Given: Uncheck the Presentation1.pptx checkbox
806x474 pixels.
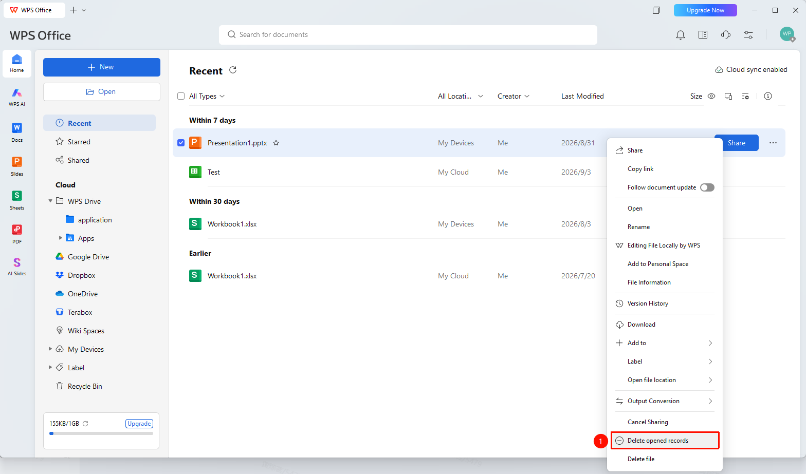Looking at the screenshot, I should pos(181,143).
